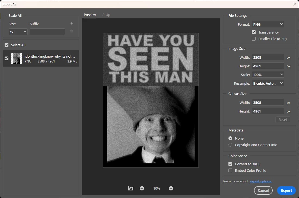Enable Smaller File (8-bit) option
This screenshot has width=299, height=198.
[254, 39]
